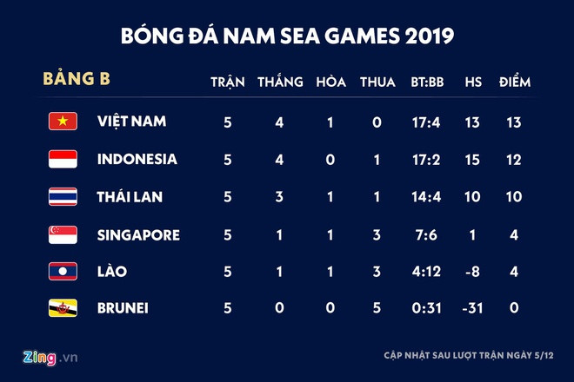Select the Laos flag icon

(63, 272)
